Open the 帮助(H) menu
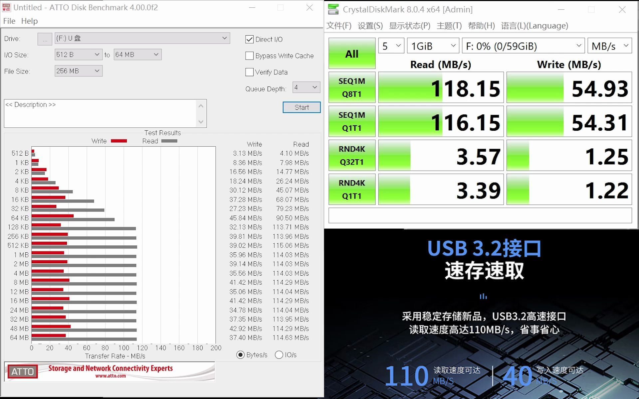639x399 pixels. click(x=481, y=26)
